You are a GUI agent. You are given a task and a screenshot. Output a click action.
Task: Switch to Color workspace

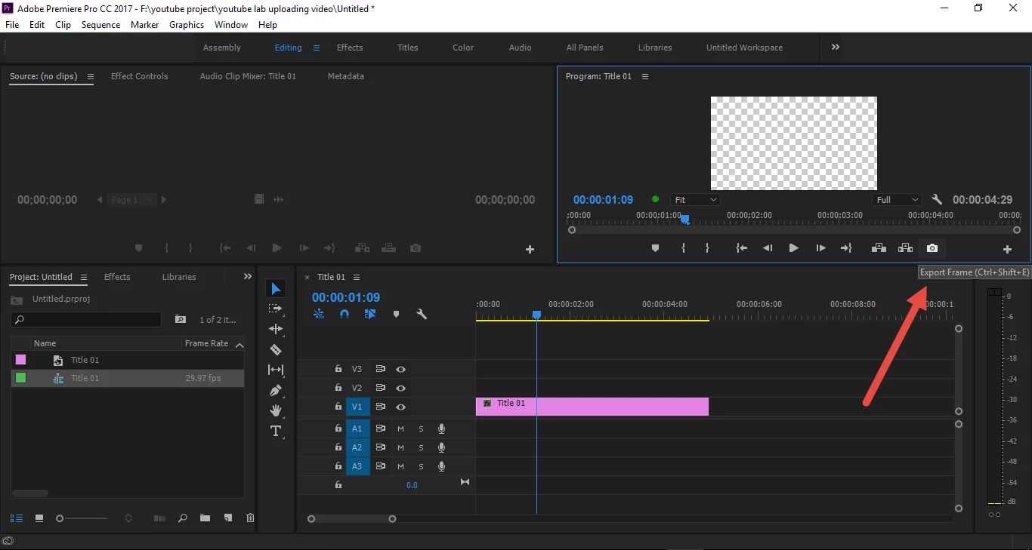point(463,48)
